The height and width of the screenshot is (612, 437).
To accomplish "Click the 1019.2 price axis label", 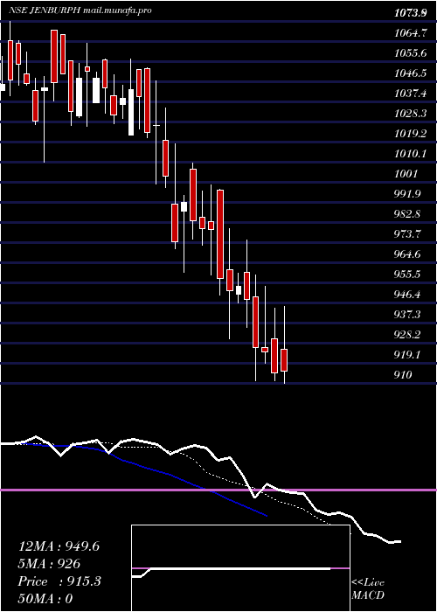I will coord(410,134).
